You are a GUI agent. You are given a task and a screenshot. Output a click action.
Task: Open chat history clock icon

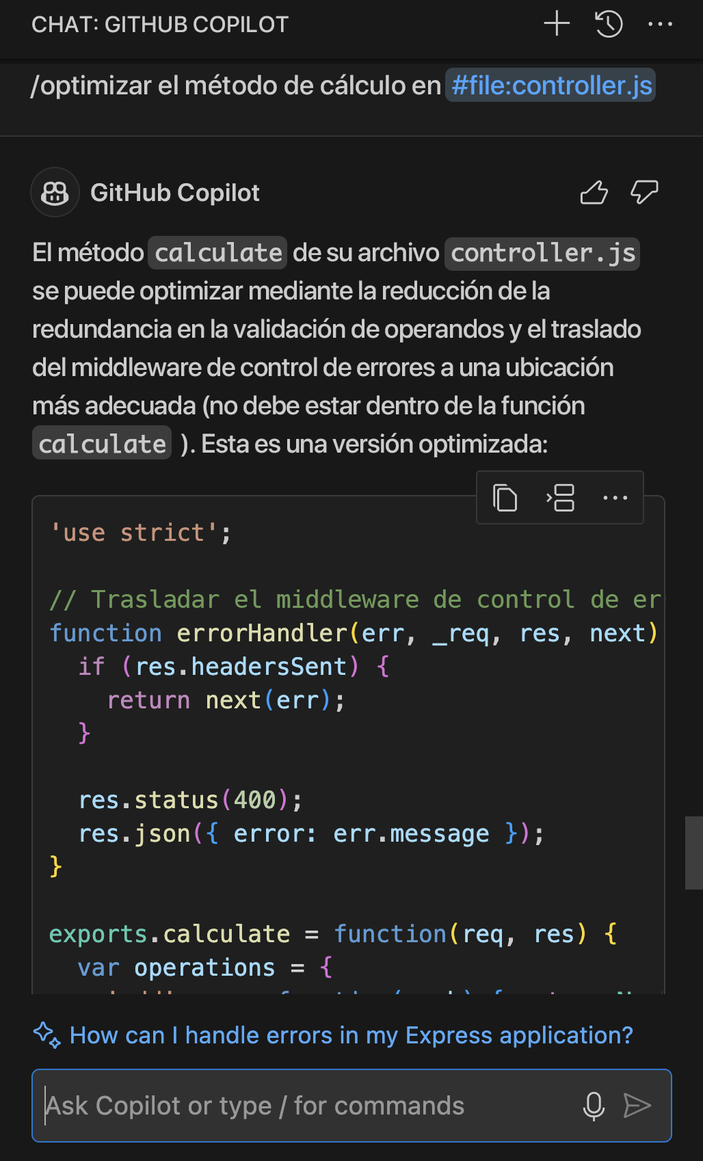coord(609,24)
